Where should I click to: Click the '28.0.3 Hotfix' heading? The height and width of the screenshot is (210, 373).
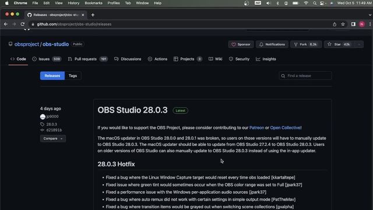tap(116, 164)
